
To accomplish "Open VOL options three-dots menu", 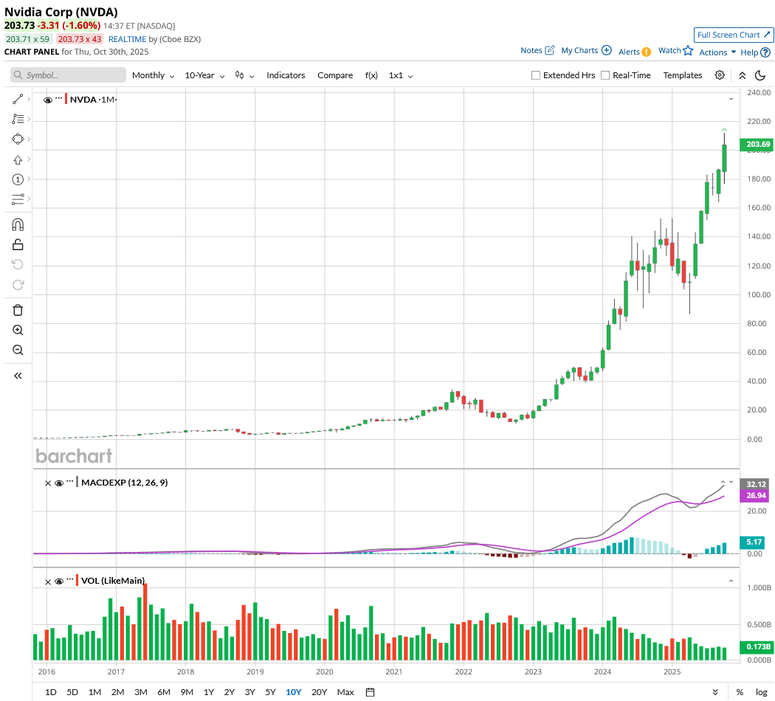I will [69, 579].
